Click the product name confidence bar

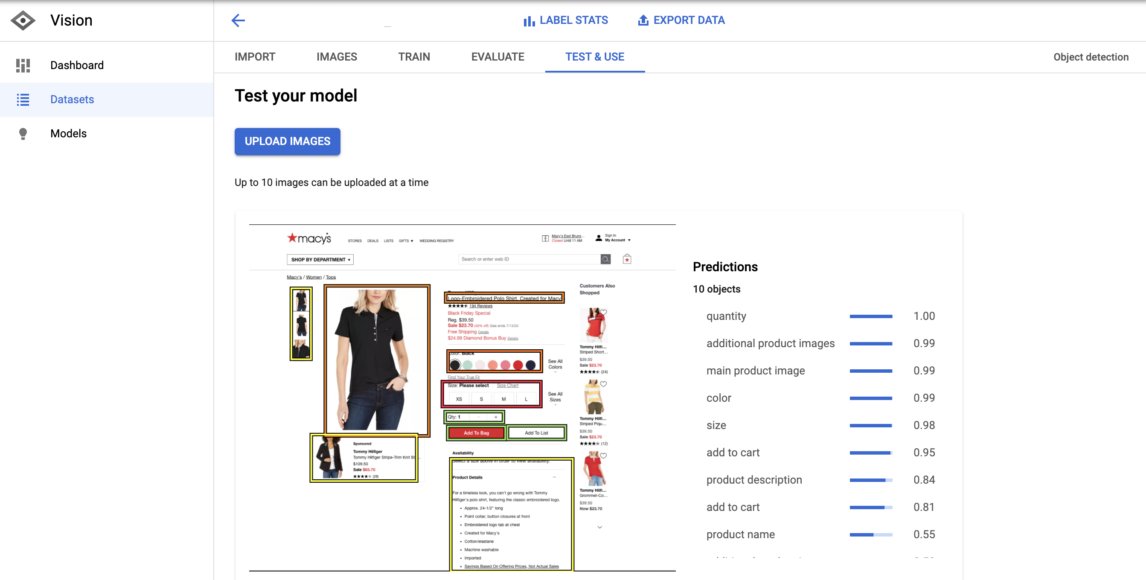[x=871, y=535]
